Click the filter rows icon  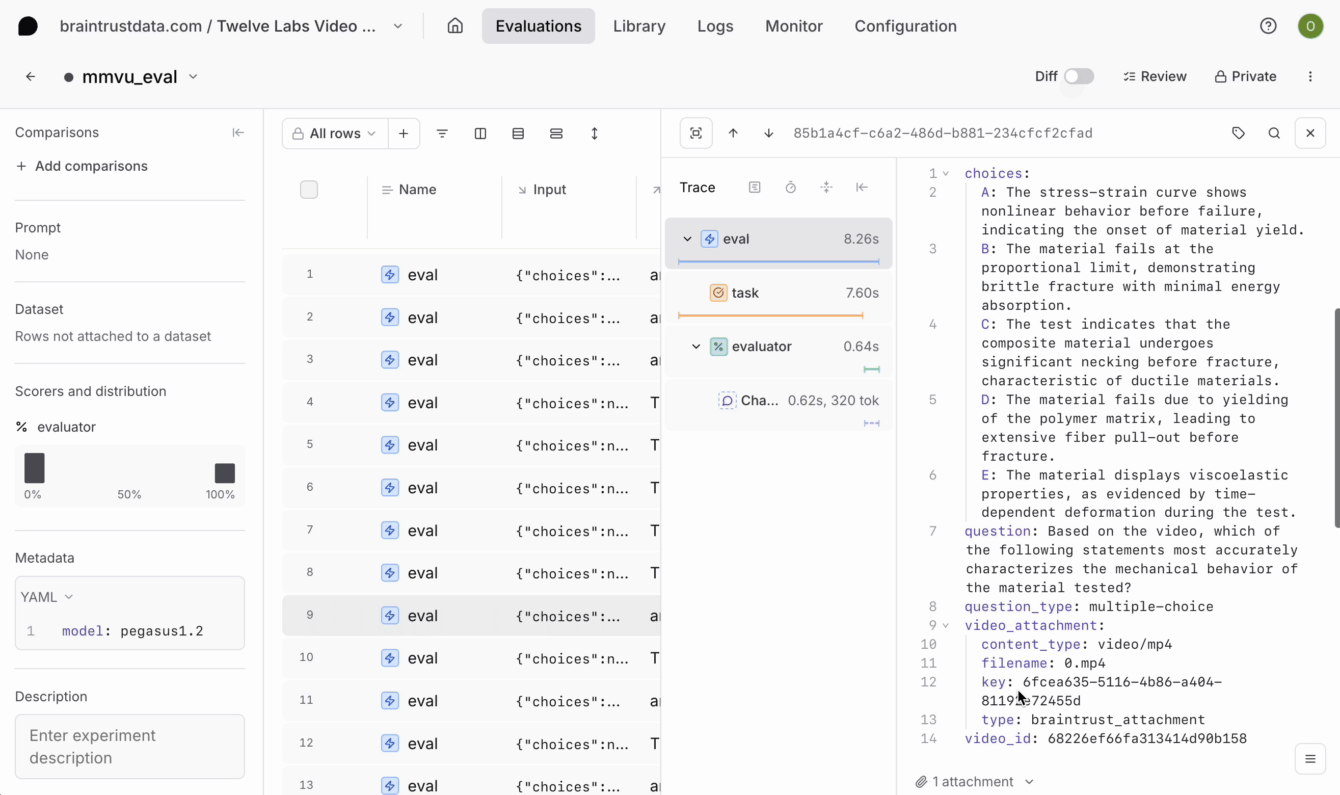coord(442,134)
